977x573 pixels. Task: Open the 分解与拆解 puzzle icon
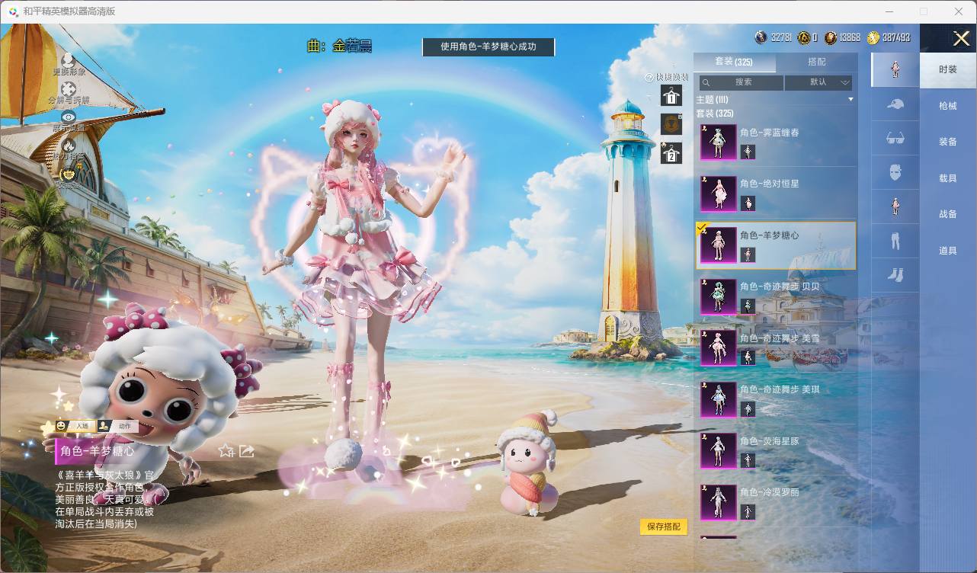69,88
